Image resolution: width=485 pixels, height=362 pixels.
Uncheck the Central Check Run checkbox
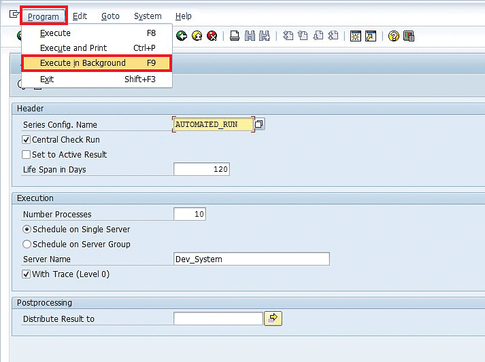[x=27, y=140]
